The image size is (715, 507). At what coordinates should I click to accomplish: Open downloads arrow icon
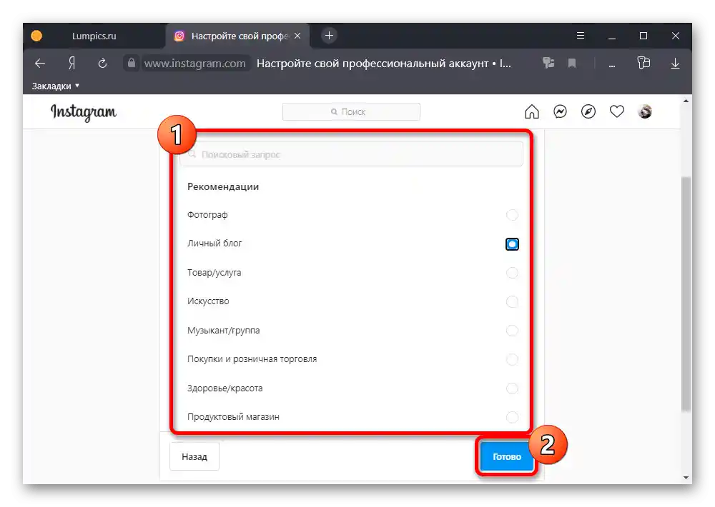pyautogui.click(x=676, y=64)
